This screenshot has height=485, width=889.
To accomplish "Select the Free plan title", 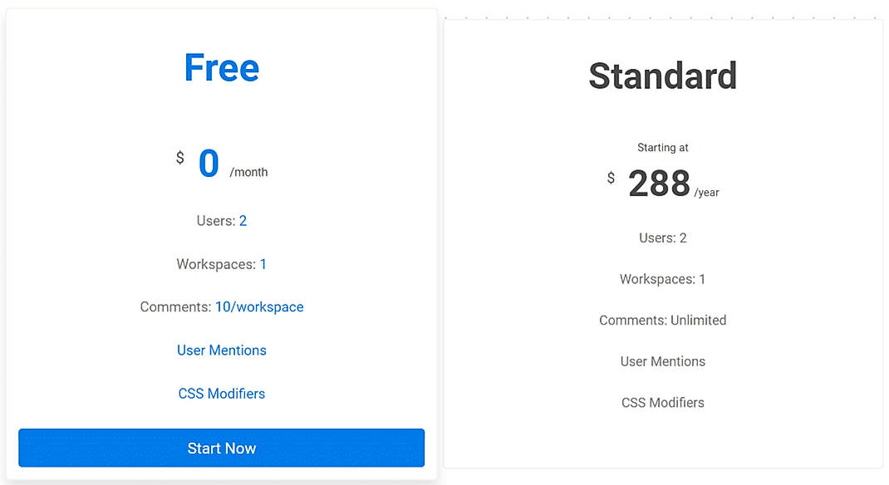I will [221, 67].
